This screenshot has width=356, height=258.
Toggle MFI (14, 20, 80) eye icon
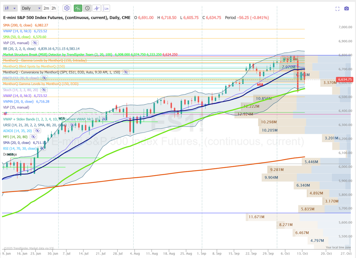pos(34,137)
